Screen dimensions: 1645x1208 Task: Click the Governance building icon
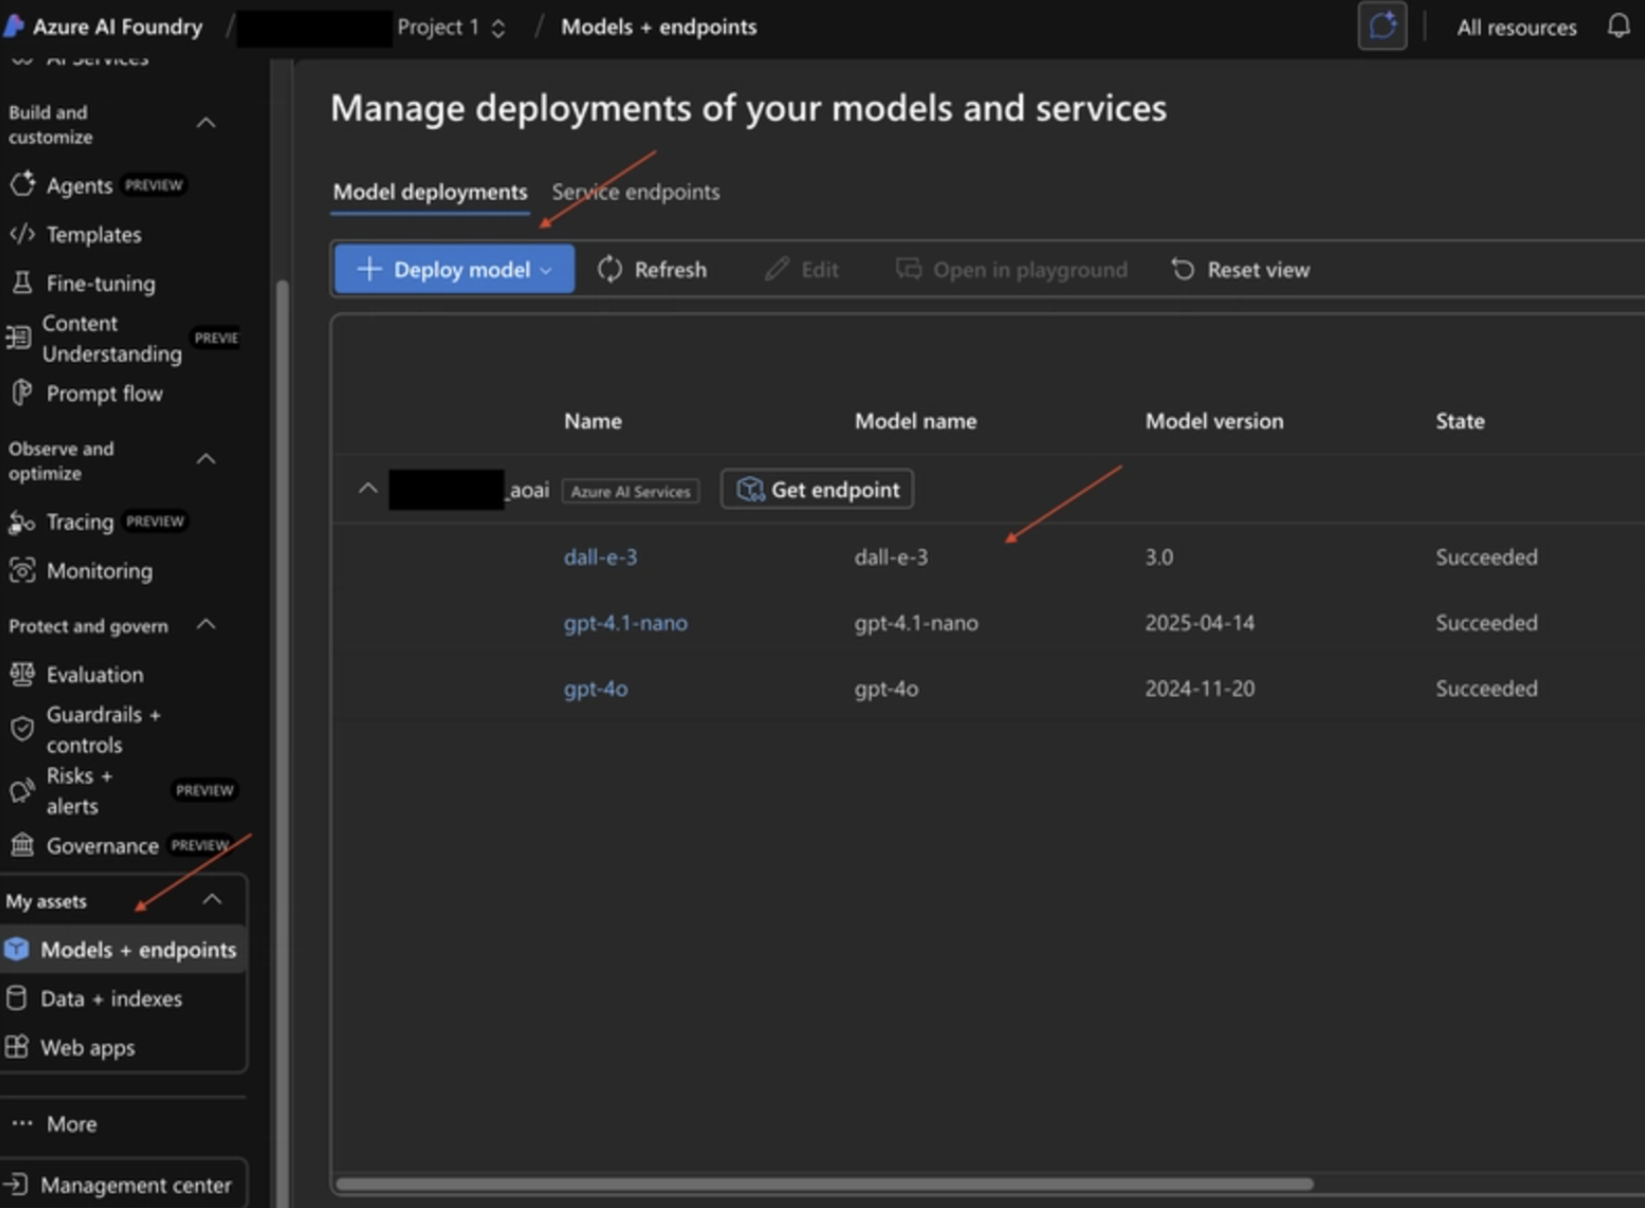coord(22,845)
